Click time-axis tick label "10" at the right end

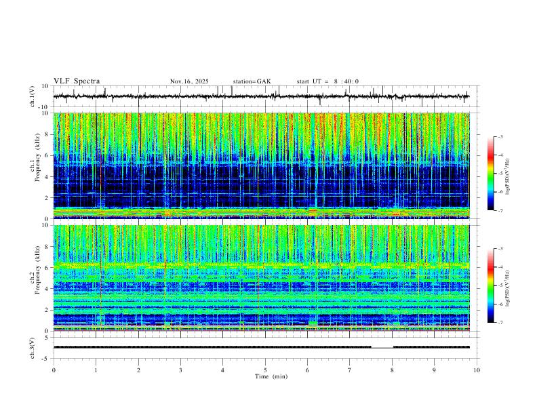[x=477, y=370]
